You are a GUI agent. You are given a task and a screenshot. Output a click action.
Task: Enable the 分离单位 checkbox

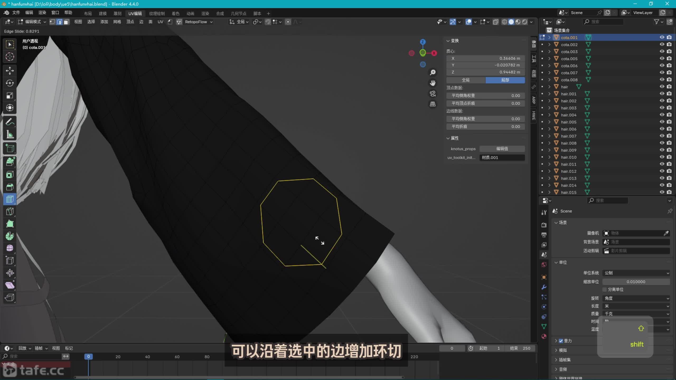pyautogui.click(x=605, y=289)
